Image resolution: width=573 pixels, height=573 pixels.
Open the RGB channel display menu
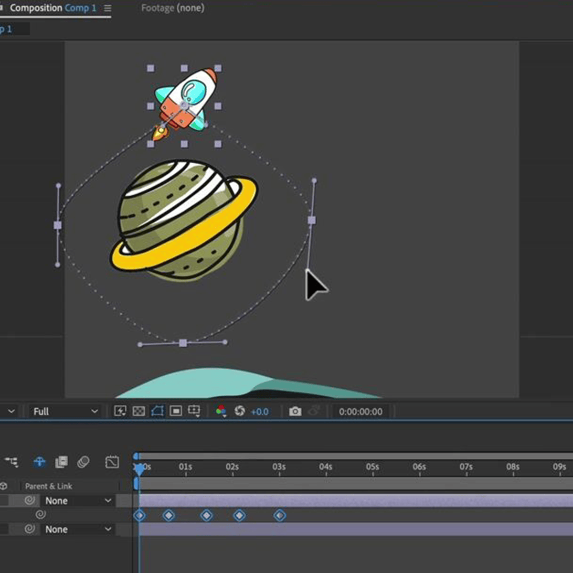pyautogui.click(x=221, y=411)
